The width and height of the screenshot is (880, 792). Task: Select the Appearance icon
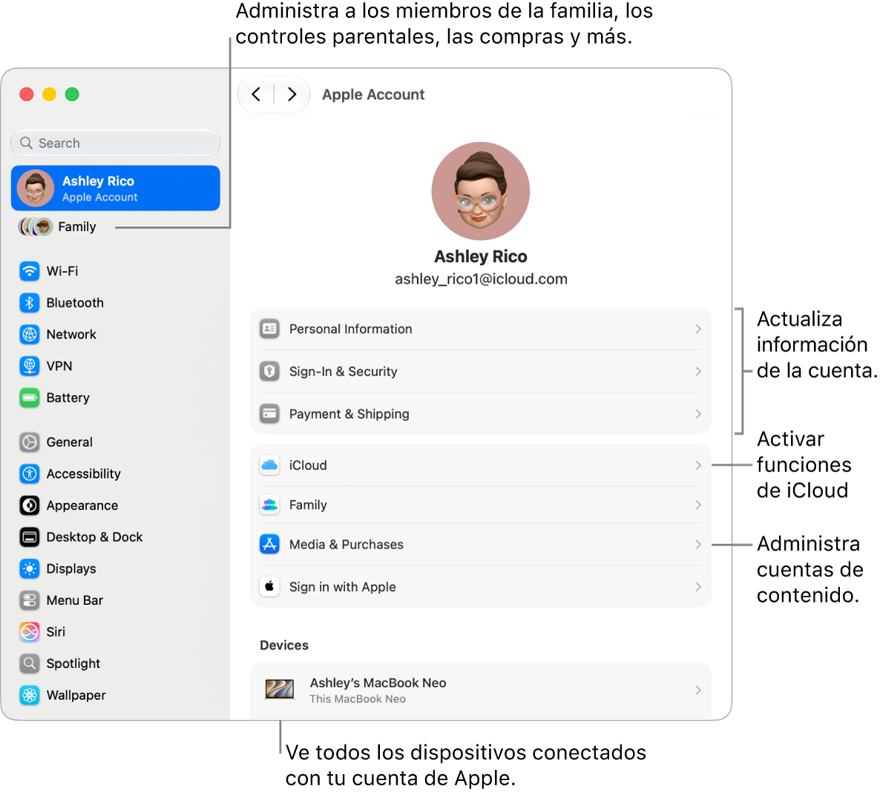point(30,505)
